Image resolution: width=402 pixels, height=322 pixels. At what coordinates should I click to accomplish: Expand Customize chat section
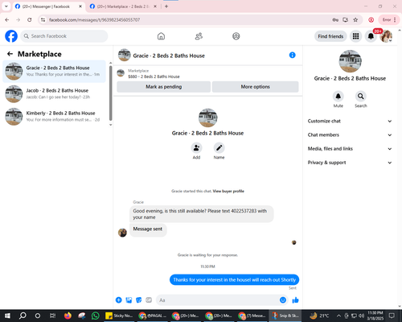tap(350, 121)
